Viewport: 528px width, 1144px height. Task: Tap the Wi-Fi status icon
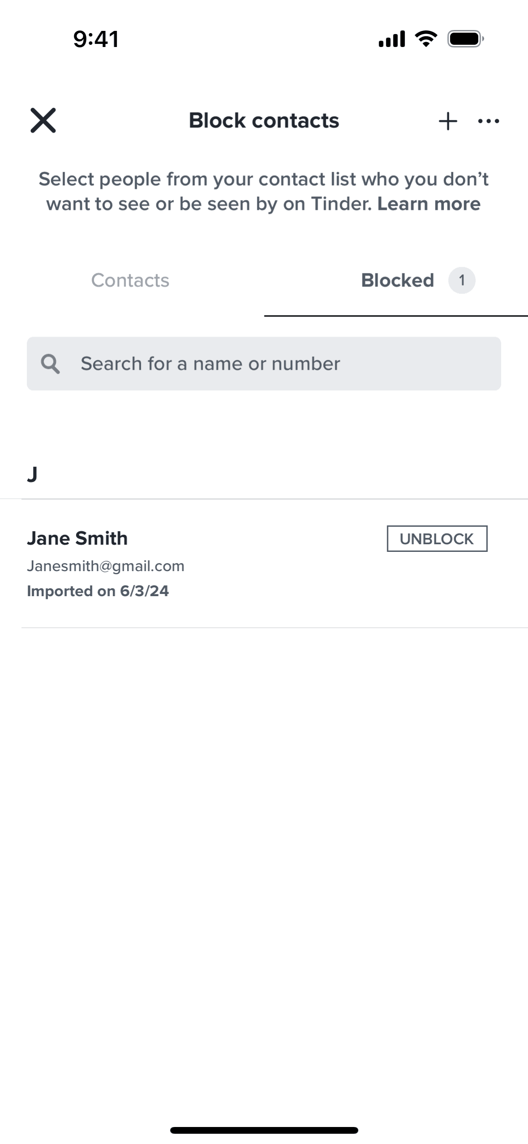tap(426, 39)
